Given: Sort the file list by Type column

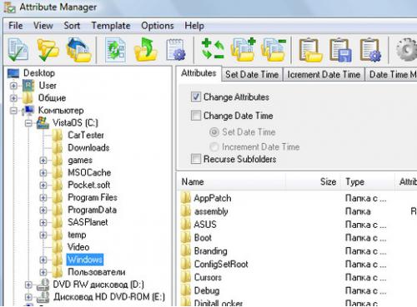Looking at the screenshot, I should 368,181.
